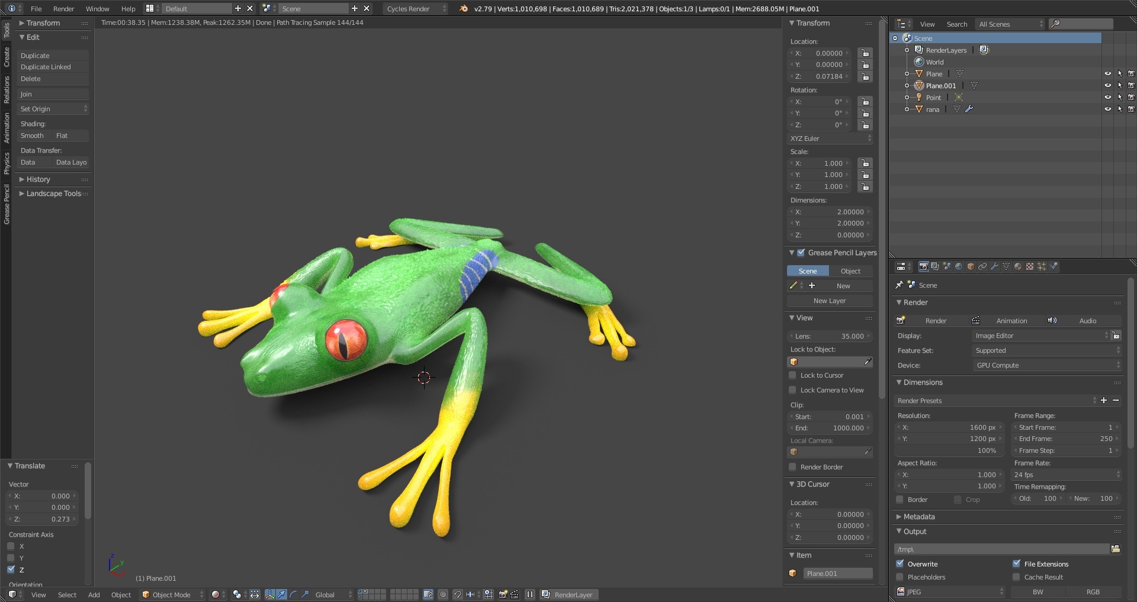Enable Lock to Cursor checkbox

coord(792,375)
